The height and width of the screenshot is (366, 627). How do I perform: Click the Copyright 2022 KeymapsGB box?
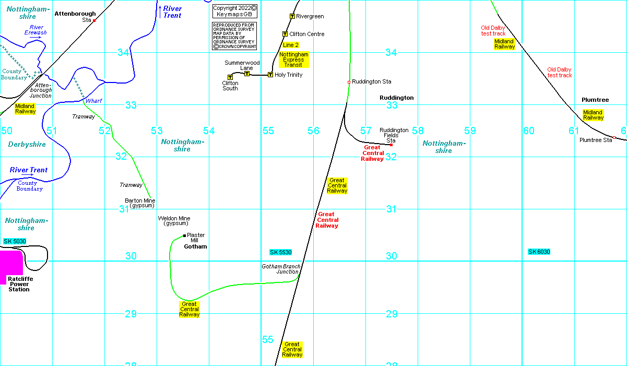[235, 11]
